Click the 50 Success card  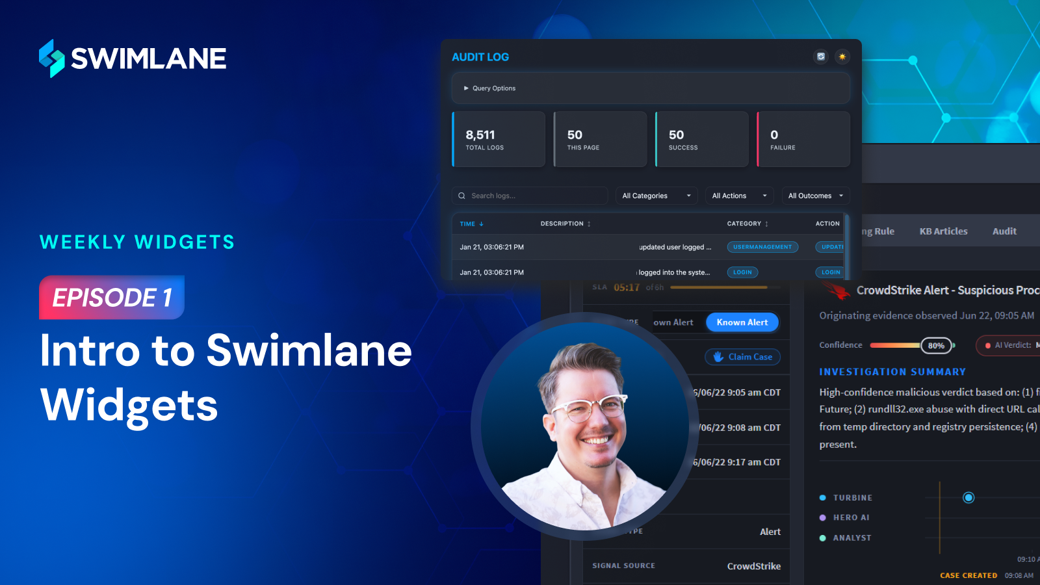(702, 139)
